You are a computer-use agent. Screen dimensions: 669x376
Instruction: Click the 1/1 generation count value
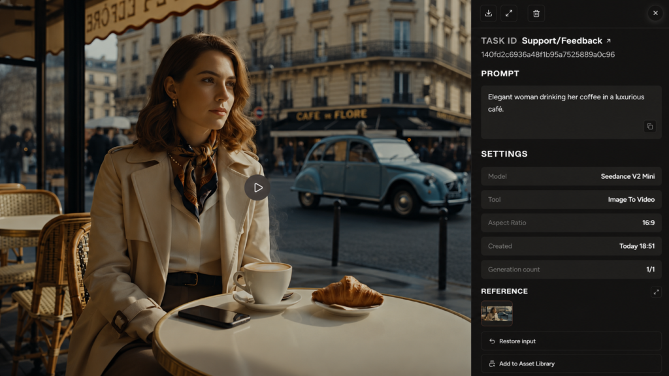coord(650,270)
